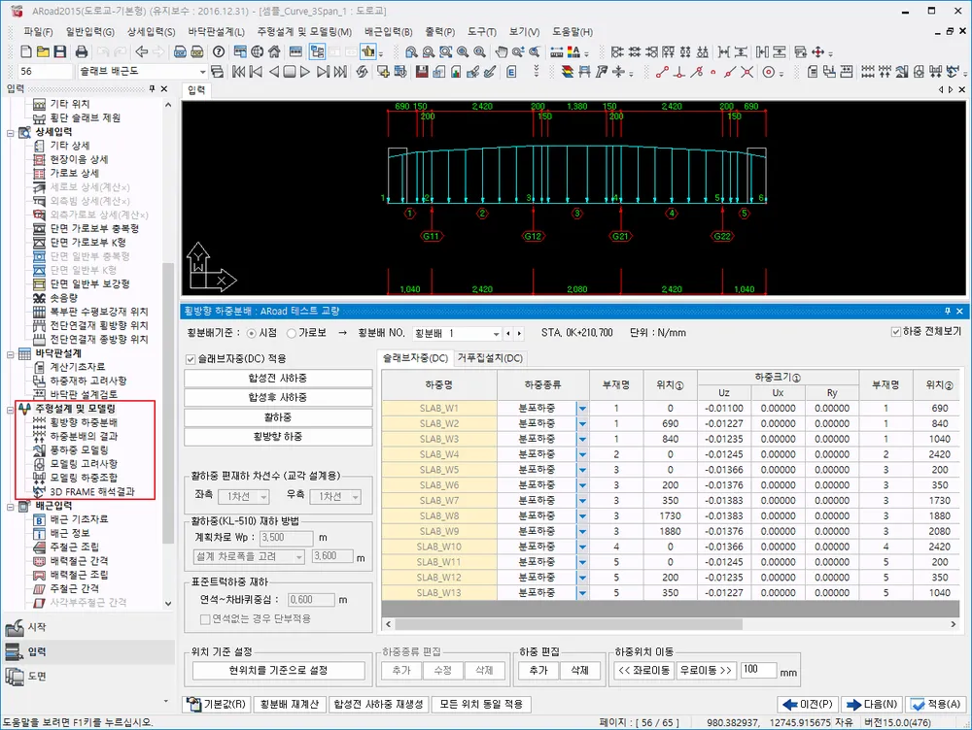Viewport: 972px width, 730px height.
Task: Open the 도움말(H) menu
Action: 573,32
